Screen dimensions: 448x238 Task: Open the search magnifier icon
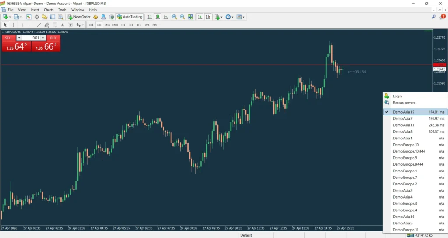434,17
